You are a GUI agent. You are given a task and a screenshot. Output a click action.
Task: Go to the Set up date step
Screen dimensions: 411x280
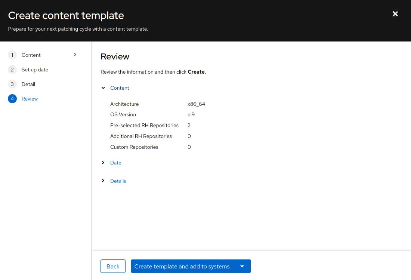tap(35, 70)
